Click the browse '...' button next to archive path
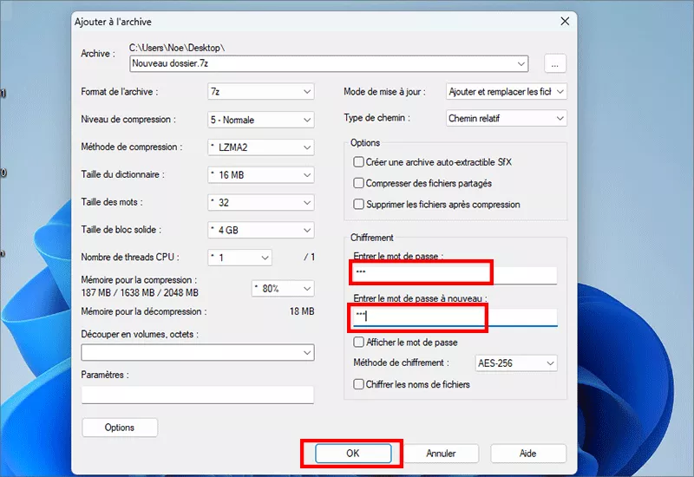This screenshot has width=694, height=477. pos(555,63)
